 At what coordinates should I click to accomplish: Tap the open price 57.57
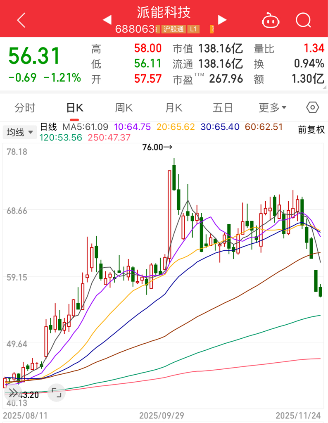[x=148, y=79]
